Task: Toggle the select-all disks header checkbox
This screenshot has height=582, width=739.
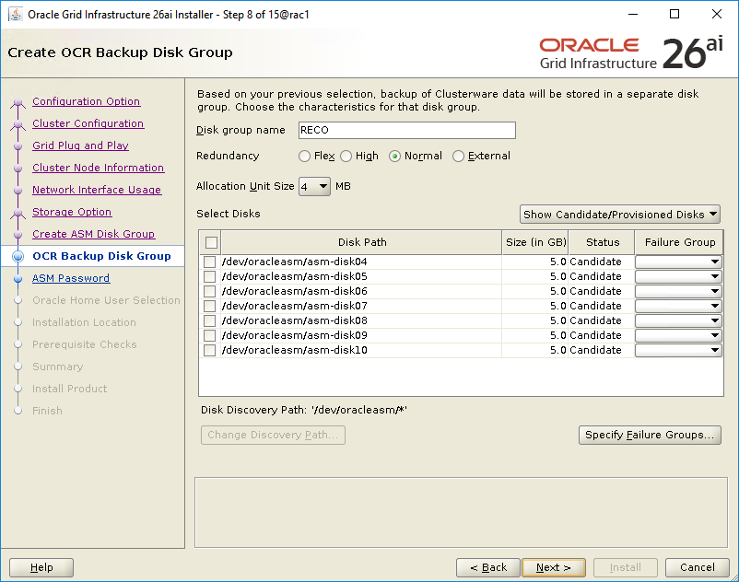Action: [211, 242]
